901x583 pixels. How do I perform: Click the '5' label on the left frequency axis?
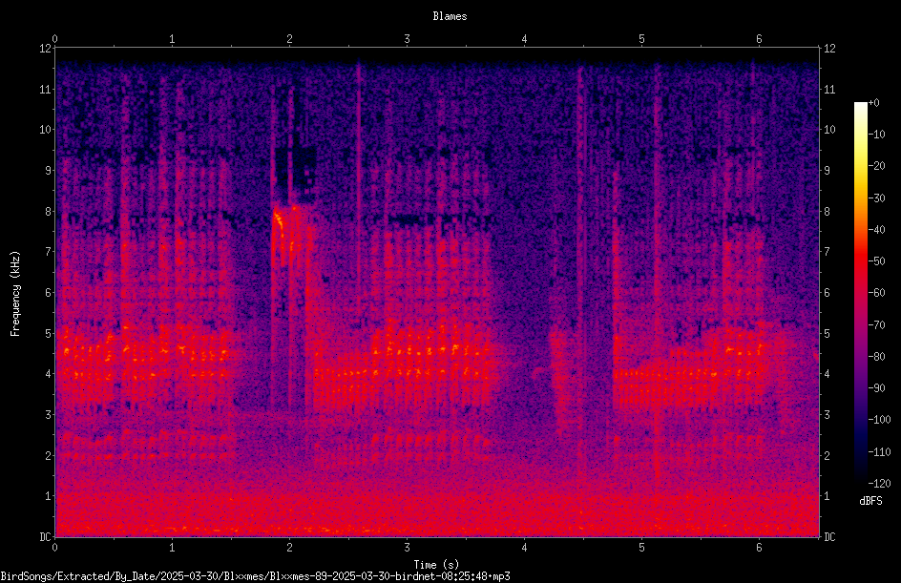click(x=49, y=334)
